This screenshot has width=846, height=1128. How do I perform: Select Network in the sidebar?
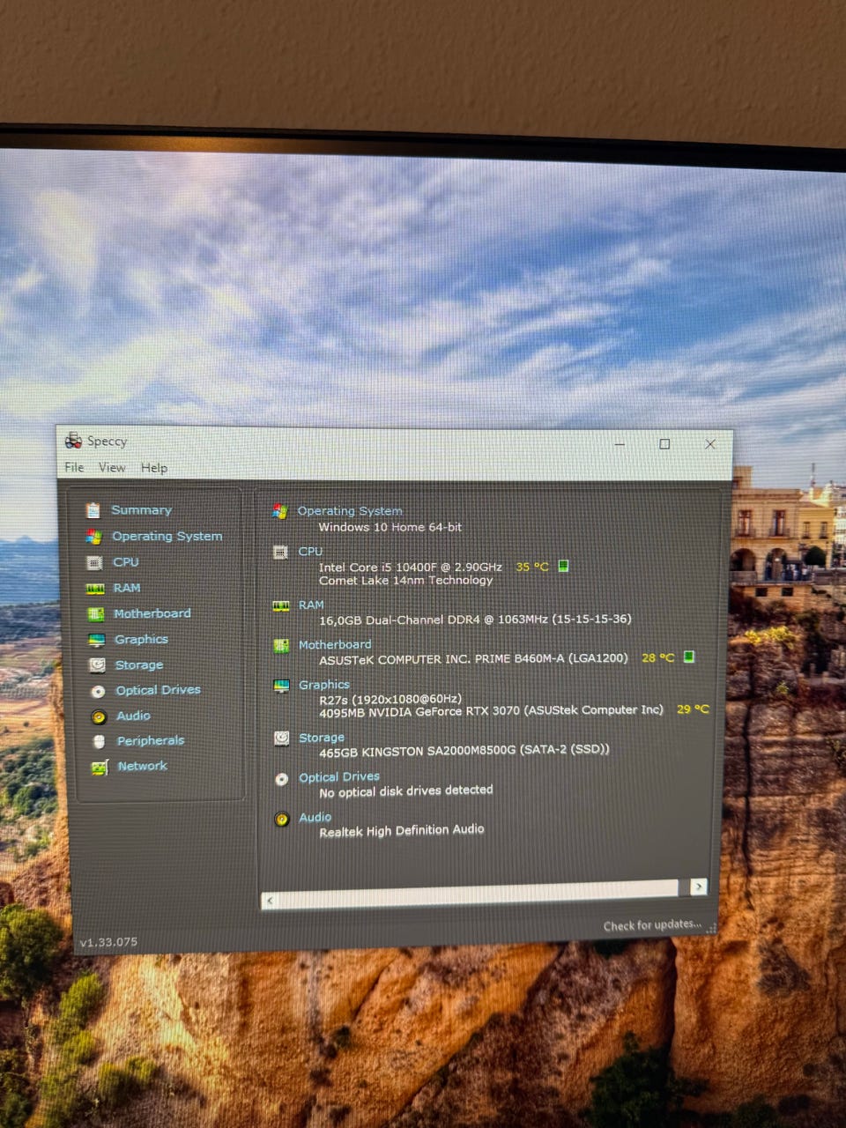(x=142, y=766)
